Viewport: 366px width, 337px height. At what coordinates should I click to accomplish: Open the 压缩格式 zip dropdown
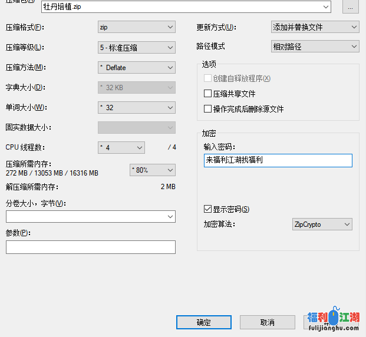coord(136,27)
